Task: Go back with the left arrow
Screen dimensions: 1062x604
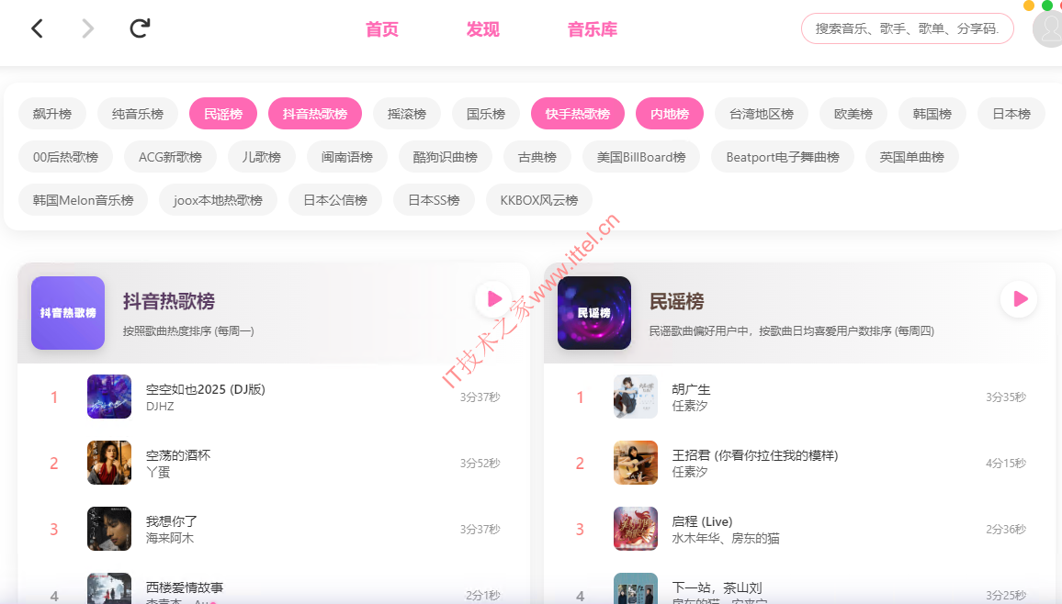Action: pyautogui.click(x=38, y=28)
